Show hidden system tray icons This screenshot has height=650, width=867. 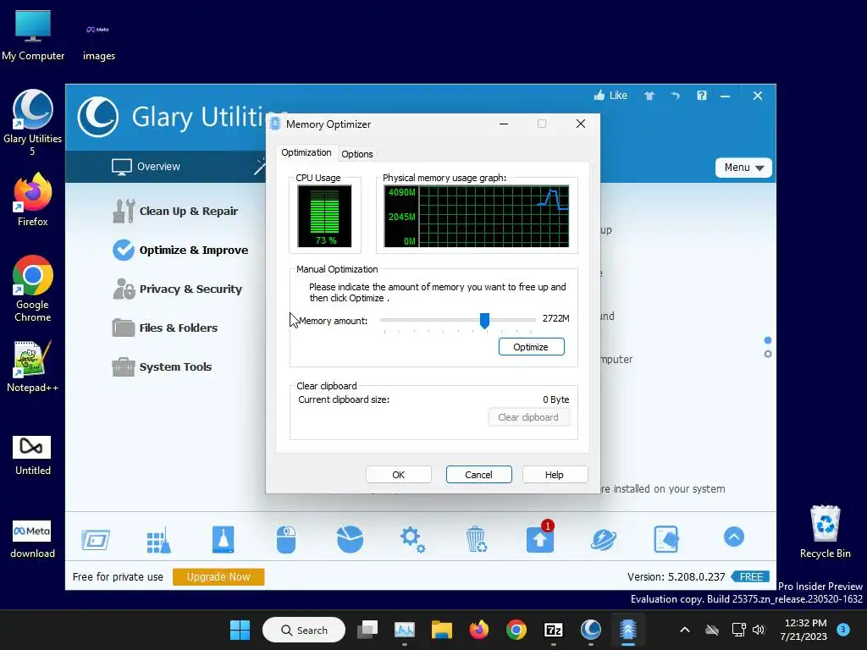(x=684, y=630)
